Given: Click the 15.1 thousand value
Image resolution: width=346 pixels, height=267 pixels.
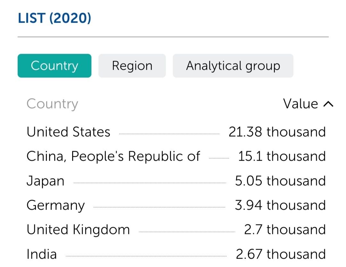Looking at the screenshot, I should 282,156.
